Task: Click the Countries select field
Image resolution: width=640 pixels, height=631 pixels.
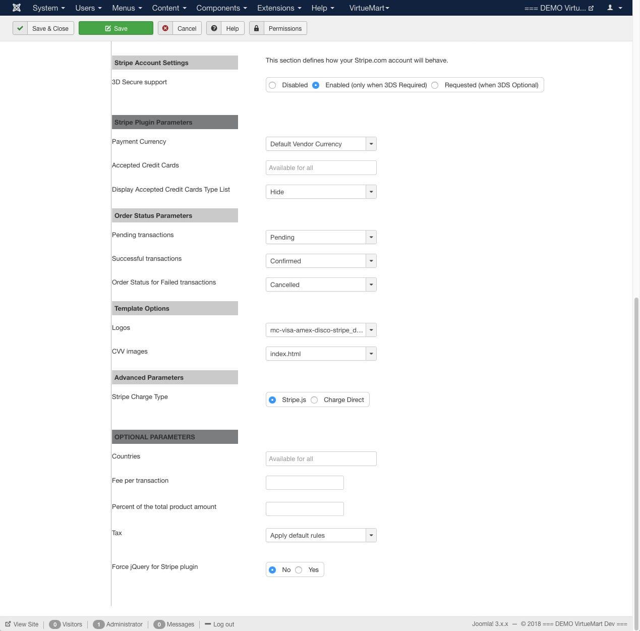Action: click(x=321, y=458)
